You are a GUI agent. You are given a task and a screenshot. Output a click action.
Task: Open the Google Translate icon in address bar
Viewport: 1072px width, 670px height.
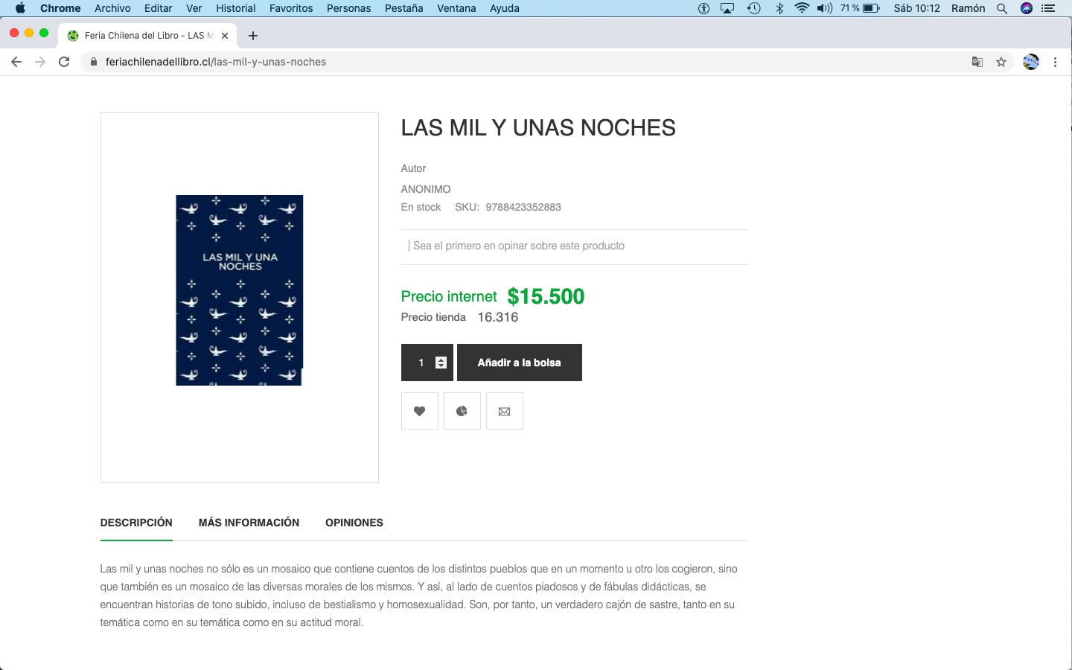[x=977, y=62]
